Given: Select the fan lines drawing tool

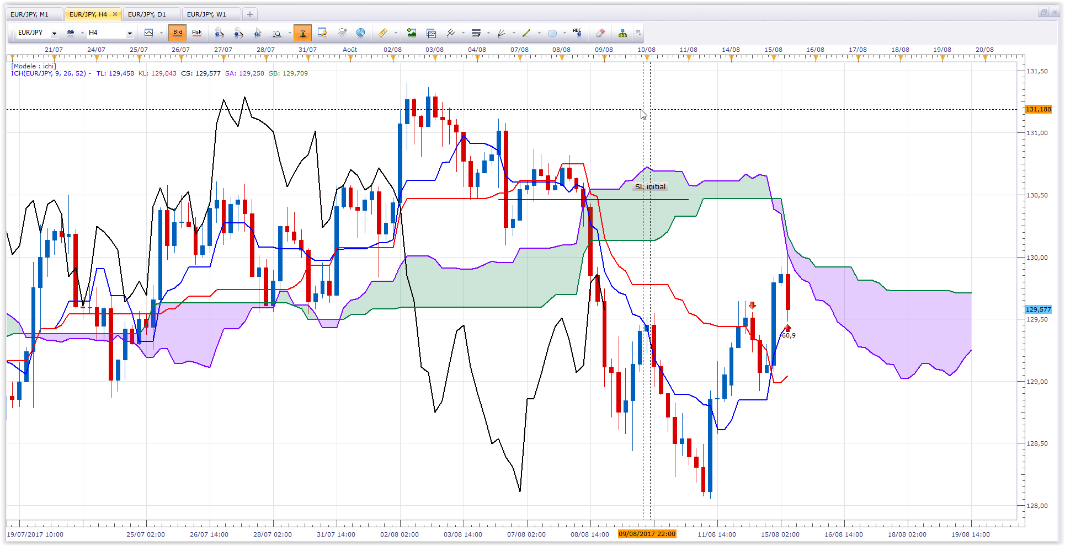Looking at the screenshot, I should [502, 33].
